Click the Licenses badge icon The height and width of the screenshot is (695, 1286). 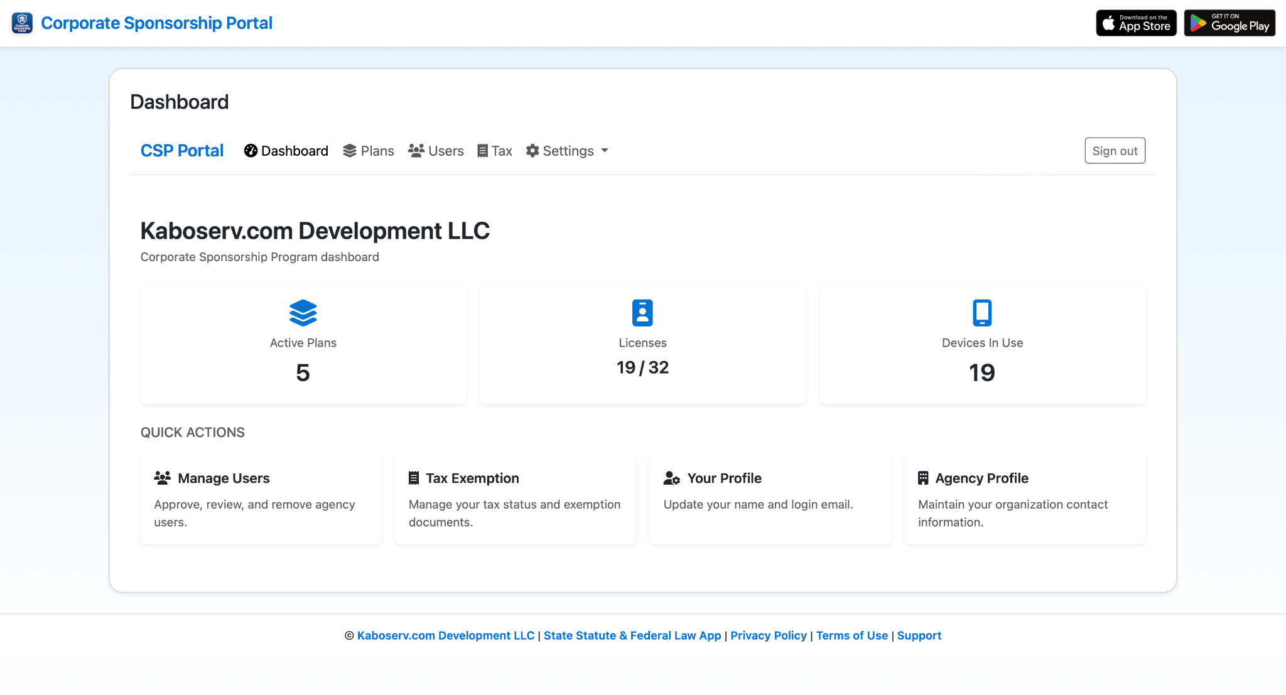[x=642, y=313]
